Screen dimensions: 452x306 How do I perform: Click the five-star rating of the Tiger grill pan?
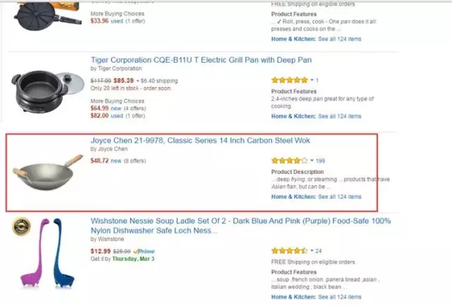point(290,80)
